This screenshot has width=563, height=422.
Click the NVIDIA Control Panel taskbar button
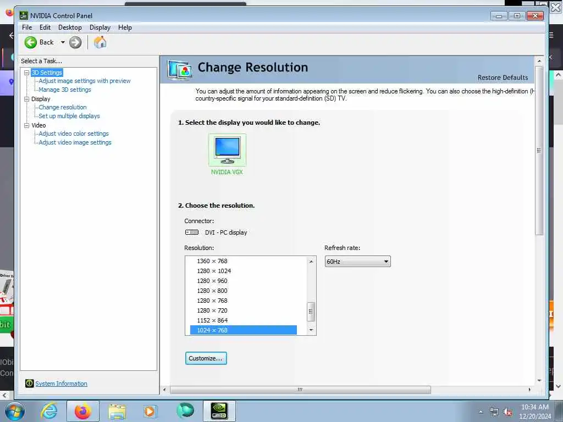(x=219, y=411)
